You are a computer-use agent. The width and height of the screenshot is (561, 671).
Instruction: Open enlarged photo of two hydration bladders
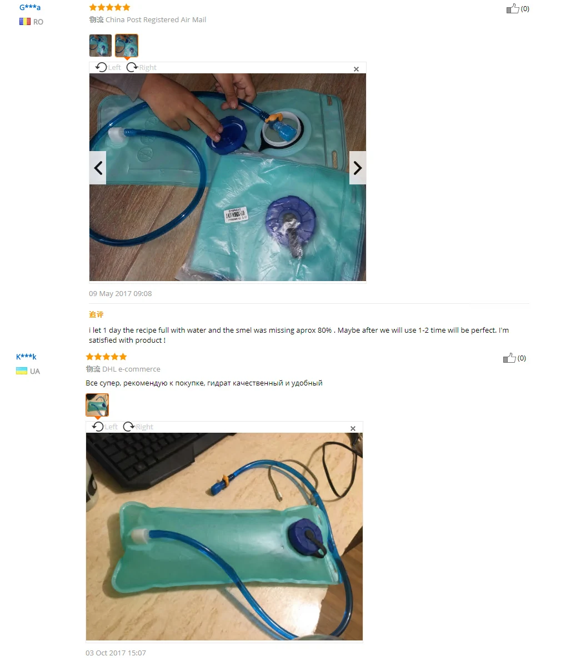[228, 177]
